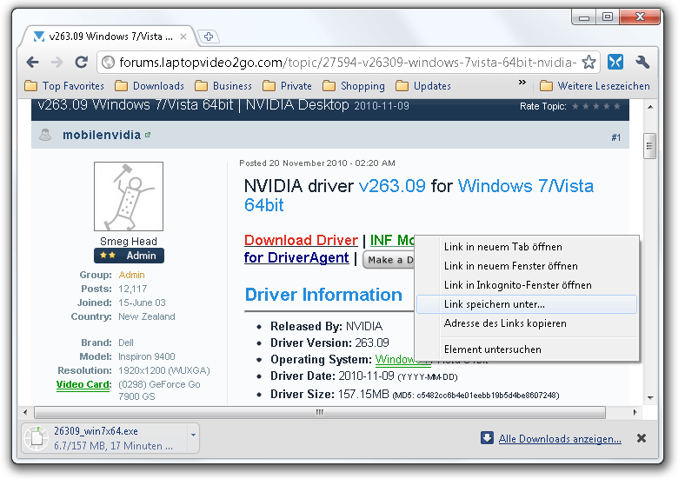The image size is (685, 479).
Task: Click 'Element untersuchen' in context menu
Action: (x=492, y=349)
